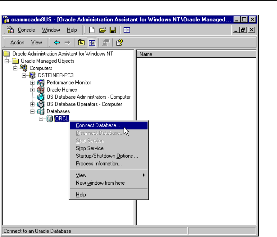Select the ORCL tree item label
277x237 pixels.
click(61, 119)
